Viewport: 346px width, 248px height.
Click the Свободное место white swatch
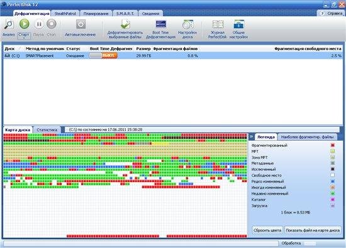pos(333,175)
